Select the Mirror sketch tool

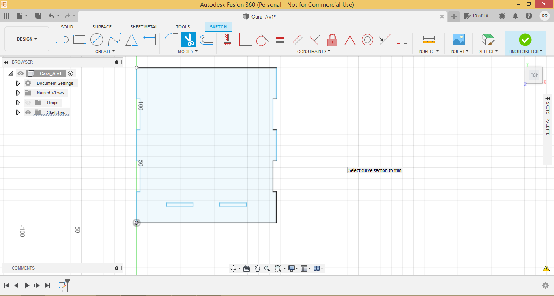pos(131,40)
